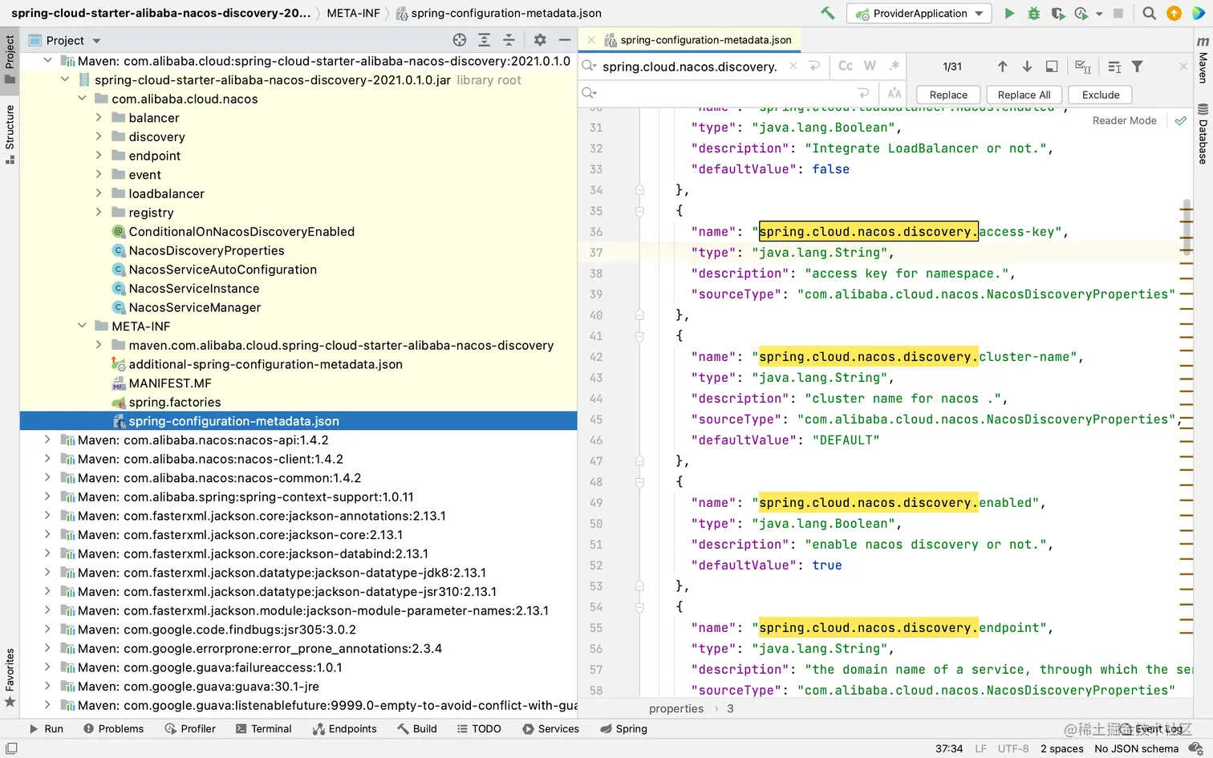Open Search Everywhere magnifier icon
The image size is (1213, 758).
1149,13
